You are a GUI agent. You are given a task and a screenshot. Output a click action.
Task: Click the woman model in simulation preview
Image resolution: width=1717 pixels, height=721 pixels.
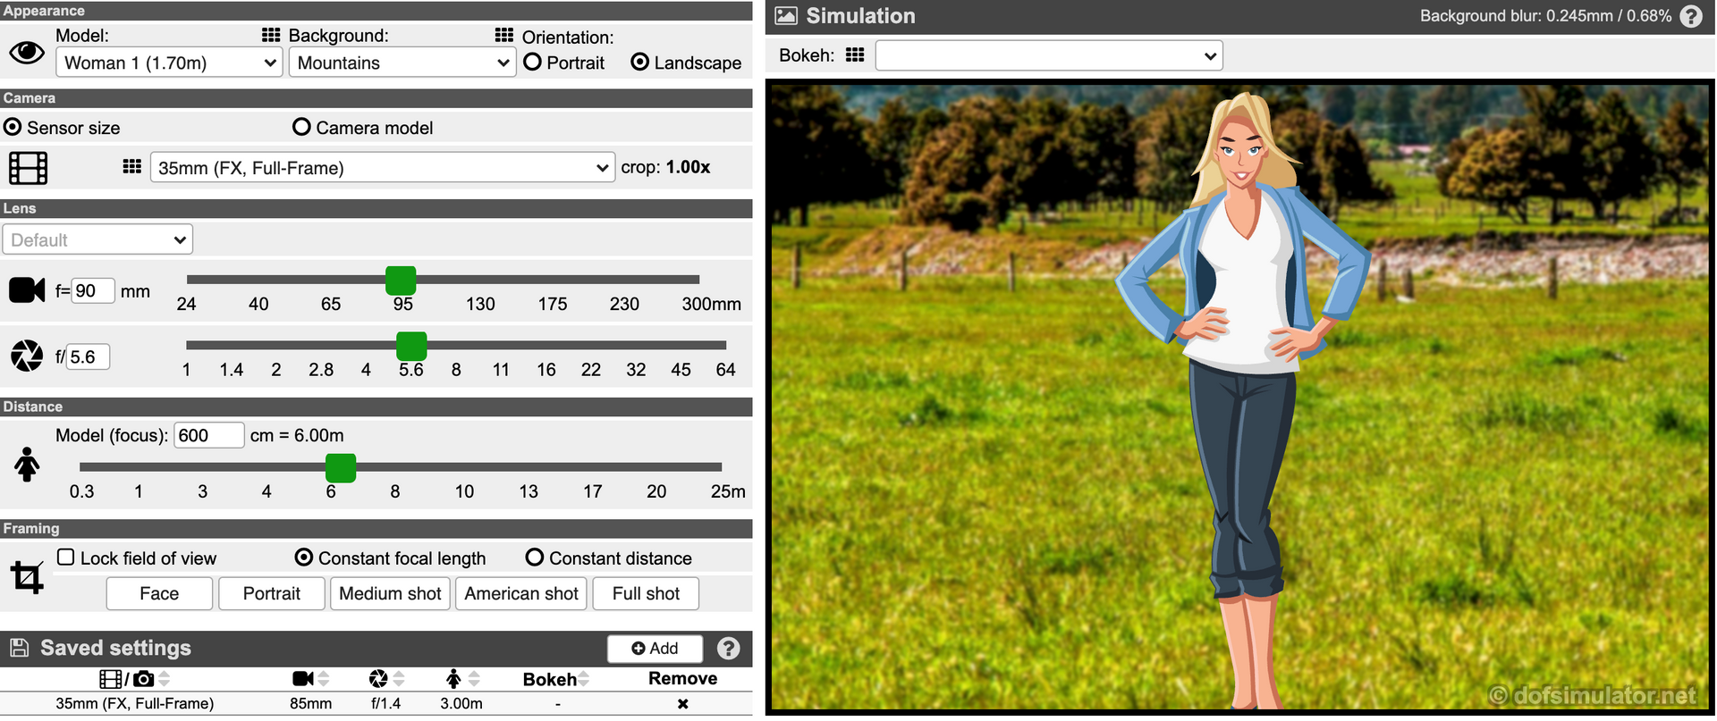click(1243, 399)
